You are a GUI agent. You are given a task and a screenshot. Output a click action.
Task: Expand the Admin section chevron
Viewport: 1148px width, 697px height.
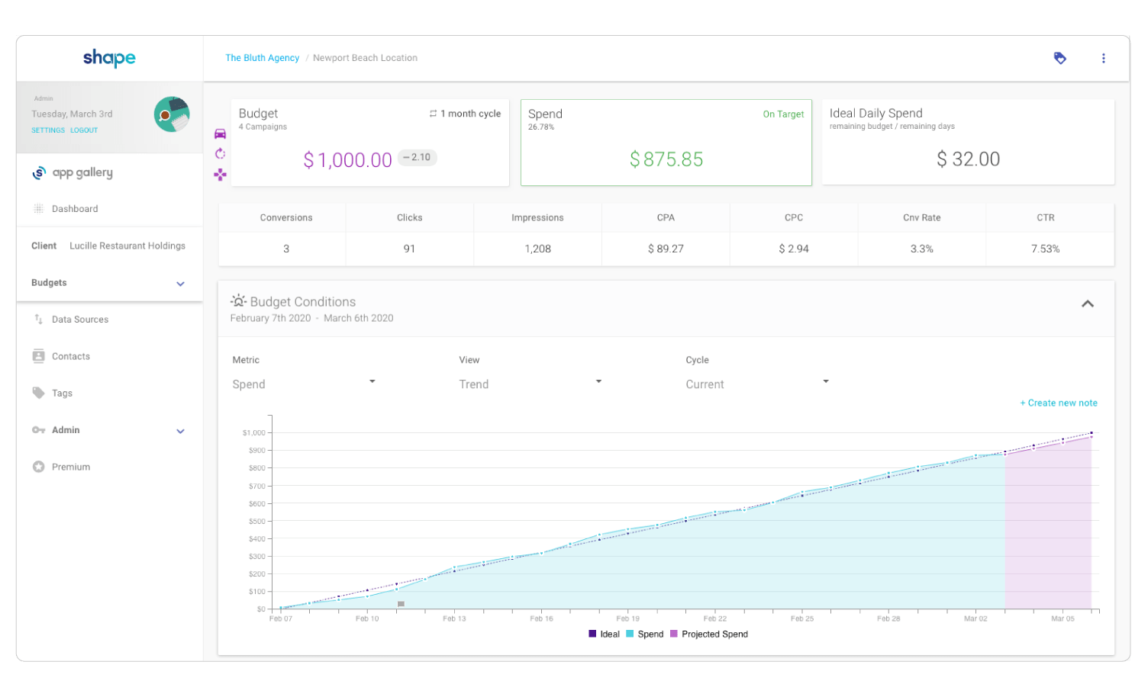pyautogui.click(x=181, y=431)
